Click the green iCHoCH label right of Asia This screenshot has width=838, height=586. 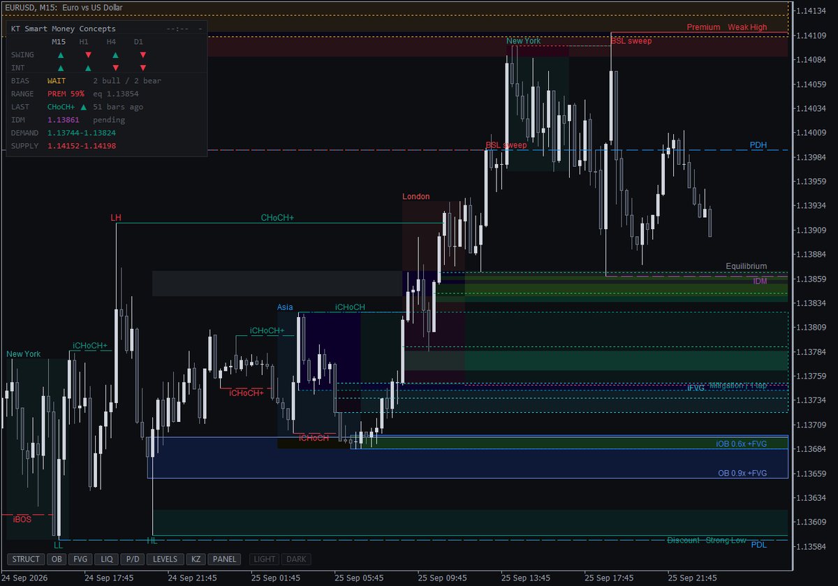pyautogui.click(x=350, y=307)
